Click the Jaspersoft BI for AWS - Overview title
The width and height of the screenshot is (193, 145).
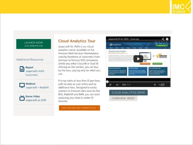click(x=123, y=39)
